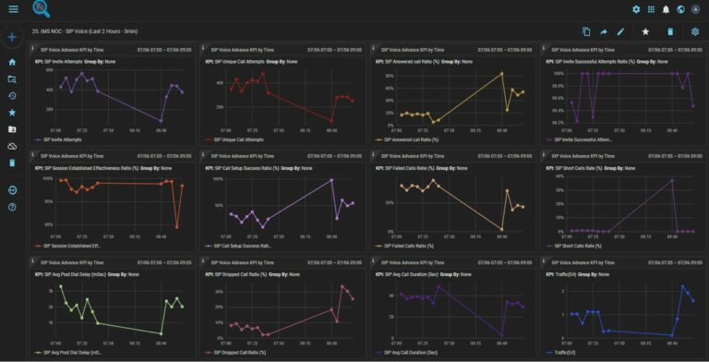Delete the dashboard using the trash icon
Image resolution: width=709 pixels, height=362 pixels.
670,31
